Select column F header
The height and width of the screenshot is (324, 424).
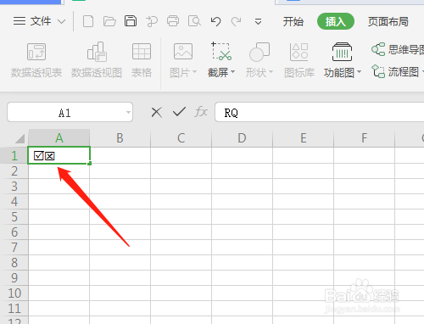[365, 138]
